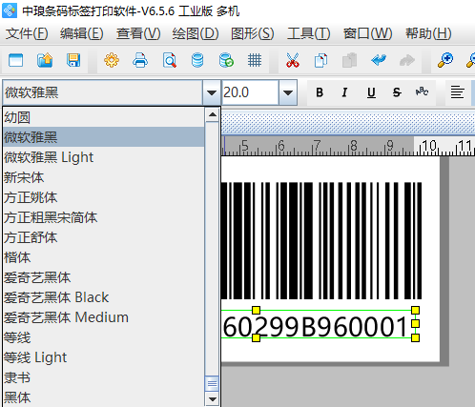Toggle italic text formatting
The height and width of the screenshot is (407, 475).
pyautogui.click(x=344, y=92)
